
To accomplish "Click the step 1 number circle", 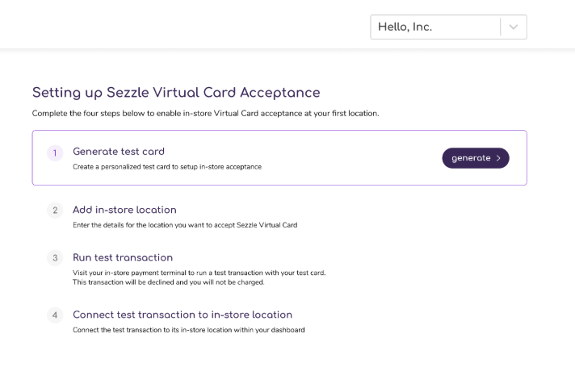I will (x=55, y=153).
